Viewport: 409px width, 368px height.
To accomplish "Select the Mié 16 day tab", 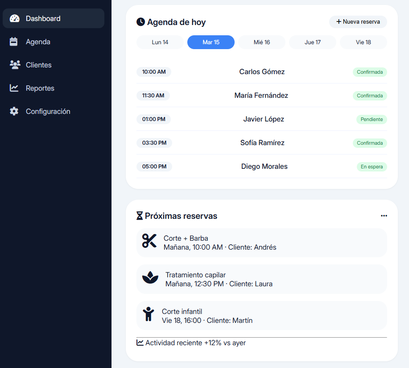I will pos(262,42).
